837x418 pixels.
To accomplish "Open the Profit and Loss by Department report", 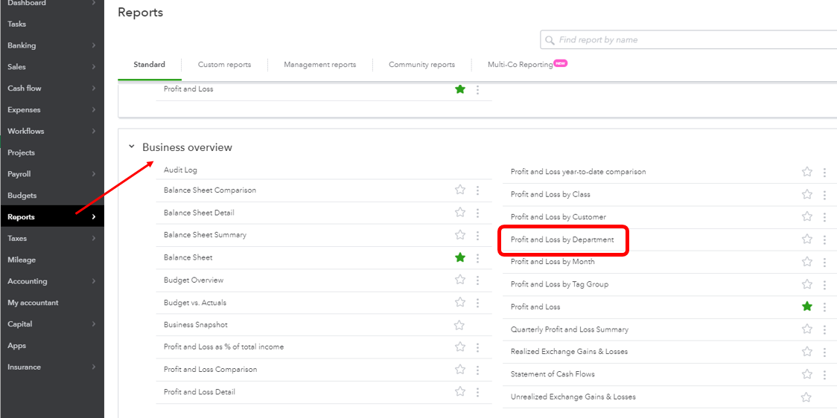I will [x=562, y=240].
